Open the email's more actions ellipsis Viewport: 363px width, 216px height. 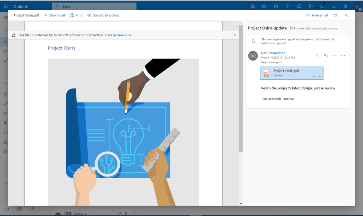click(343, 56)
